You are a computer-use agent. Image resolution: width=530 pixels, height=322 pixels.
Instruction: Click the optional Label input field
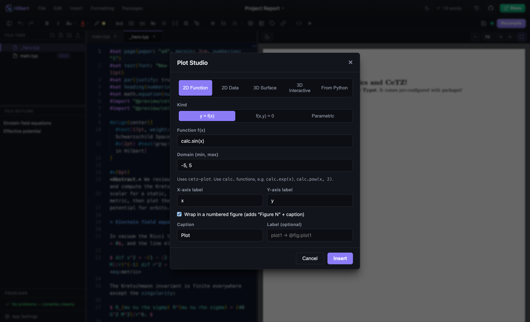point(310,235)
